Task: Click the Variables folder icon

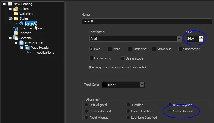Action: (x=16, y=14)
